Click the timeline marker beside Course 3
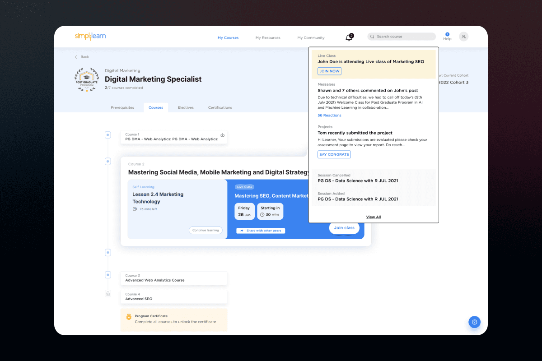This screenshot has width=542, height=361. click(x=107, y=275)
